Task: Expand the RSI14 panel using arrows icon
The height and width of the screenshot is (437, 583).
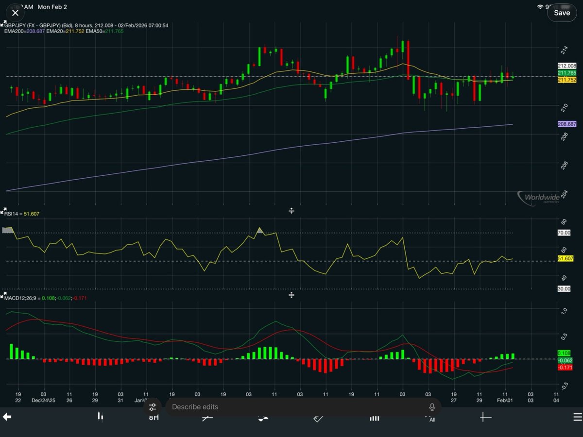Action: click(3, 212)
